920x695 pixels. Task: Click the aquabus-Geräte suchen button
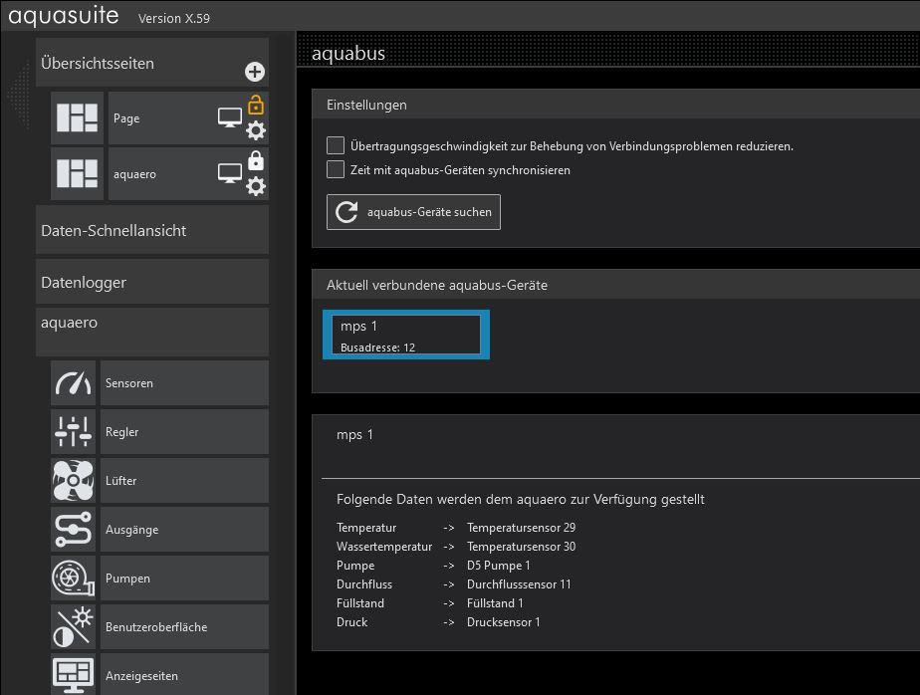413,212
